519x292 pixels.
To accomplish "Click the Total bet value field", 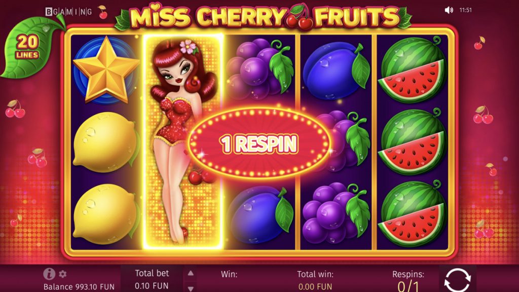I will [x=152, y=279].
